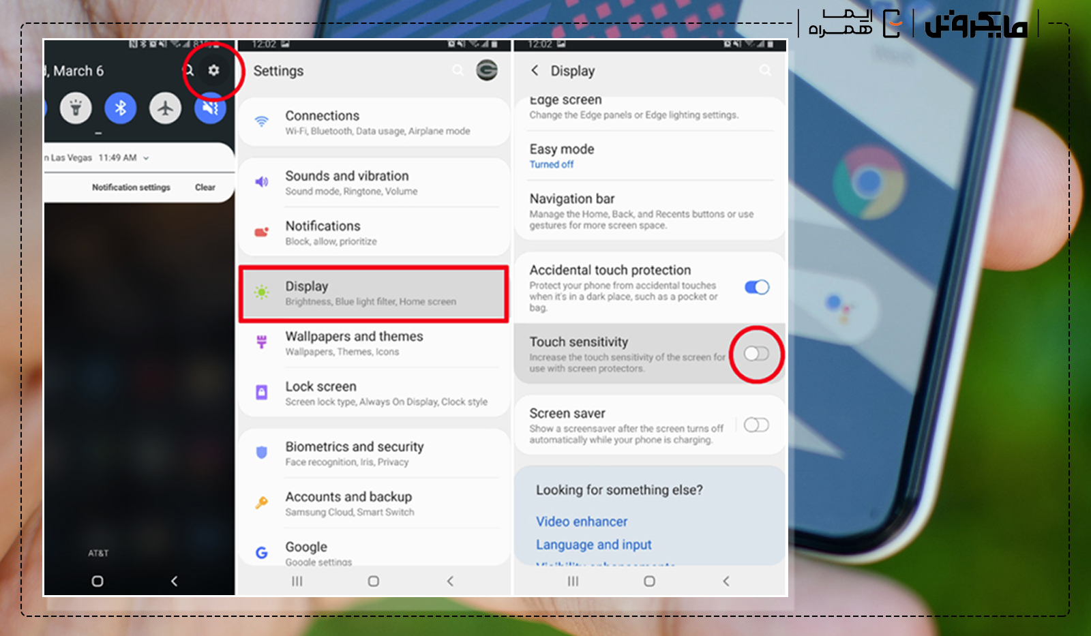Screen dimensions: 1091x636
Task: Toggle the mute sound quick setting
Action: pos(210,108)
